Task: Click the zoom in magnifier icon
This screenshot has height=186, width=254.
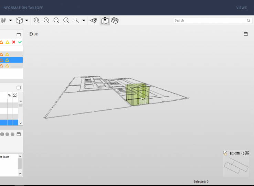Action: click(46, 21)
